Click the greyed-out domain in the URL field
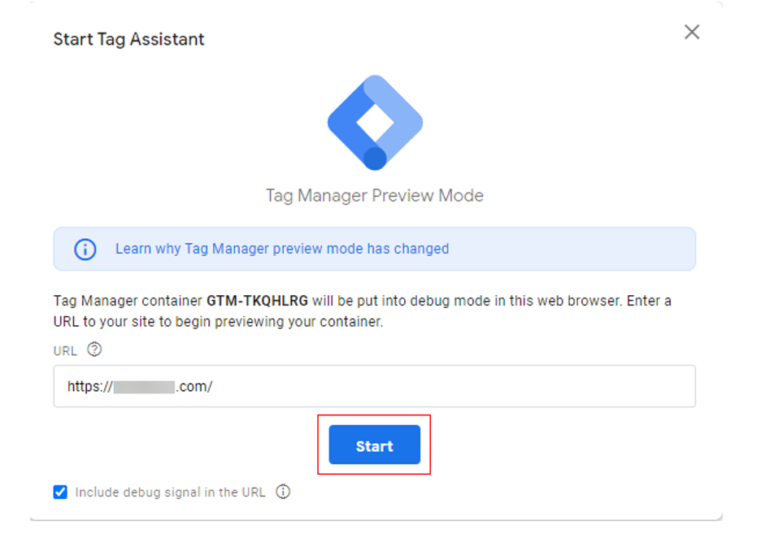Image resolution: width=761 pixels, height=543 pixels. point(144,387)
